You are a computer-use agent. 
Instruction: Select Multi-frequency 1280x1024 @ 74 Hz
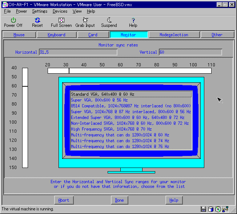[131, 141]
